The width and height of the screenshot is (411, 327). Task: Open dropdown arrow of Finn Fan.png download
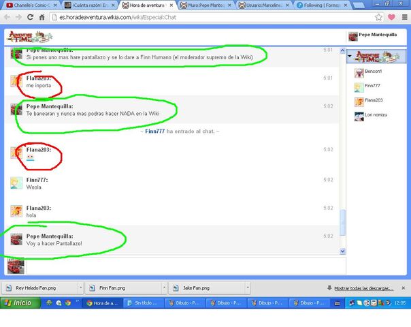pos(164,287)
